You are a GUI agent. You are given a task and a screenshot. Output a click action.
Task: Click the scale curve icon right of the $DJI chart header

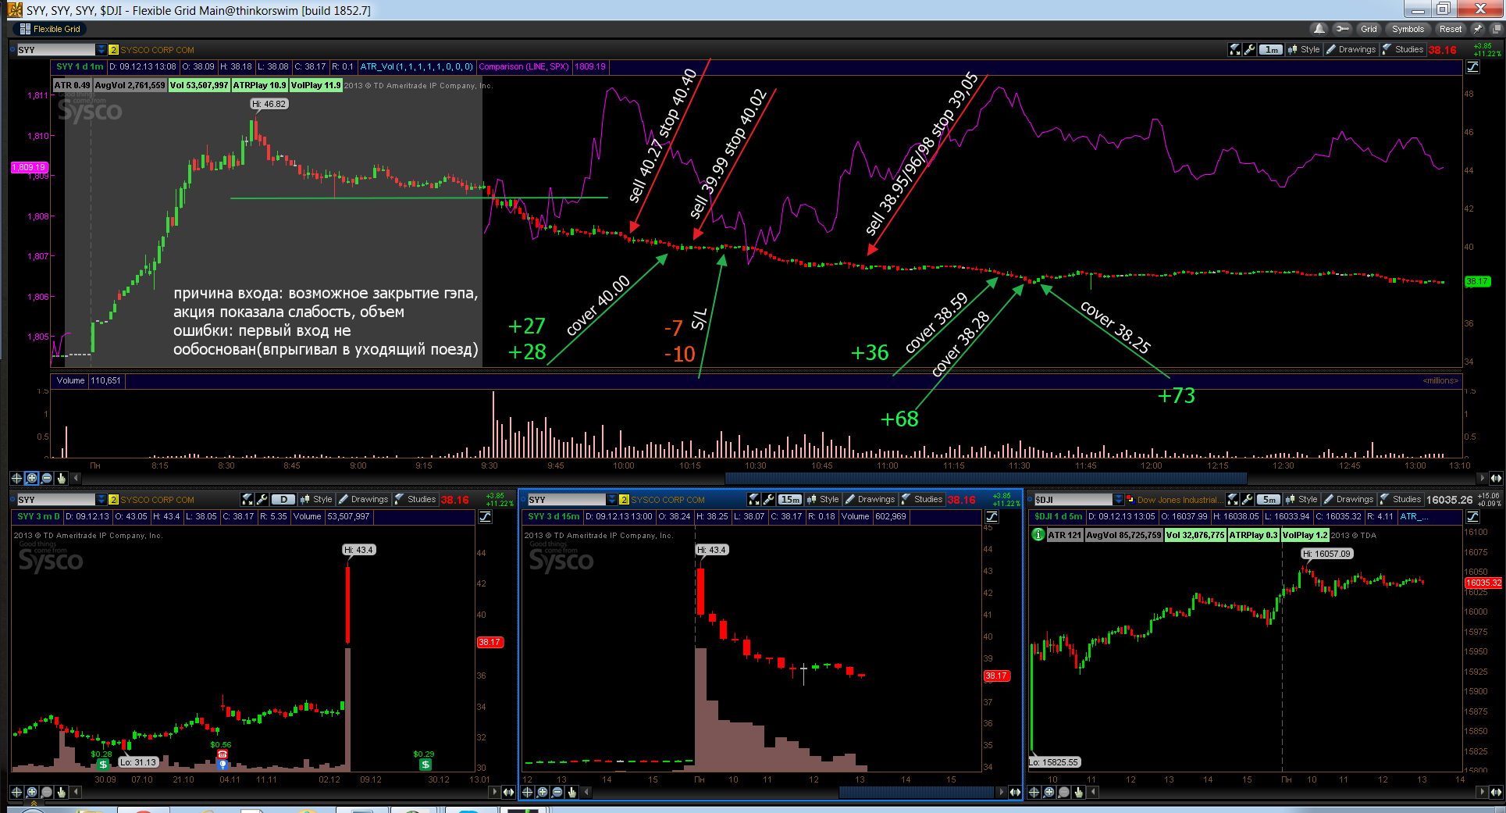[1472, 516]
